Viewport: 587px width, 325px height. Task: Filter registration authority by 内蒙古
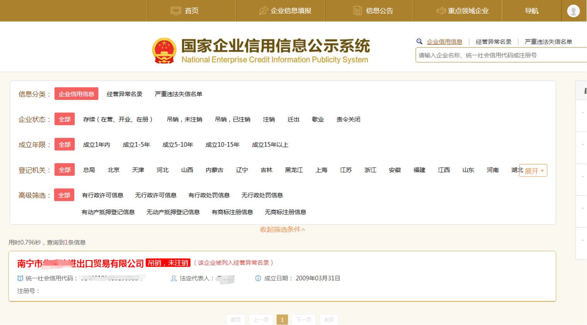(x=214, y=170)
